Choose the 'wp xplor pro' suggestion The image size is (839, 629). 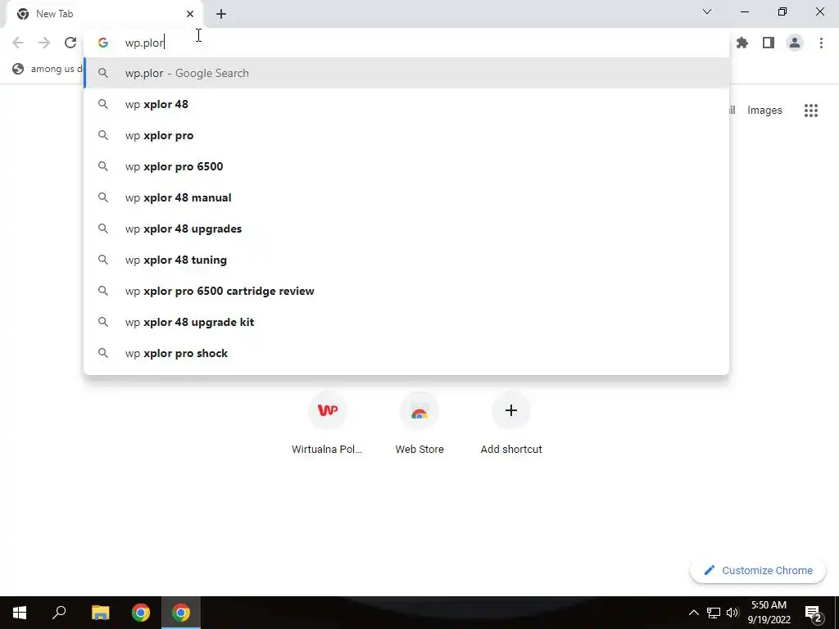tap(406, 135)
